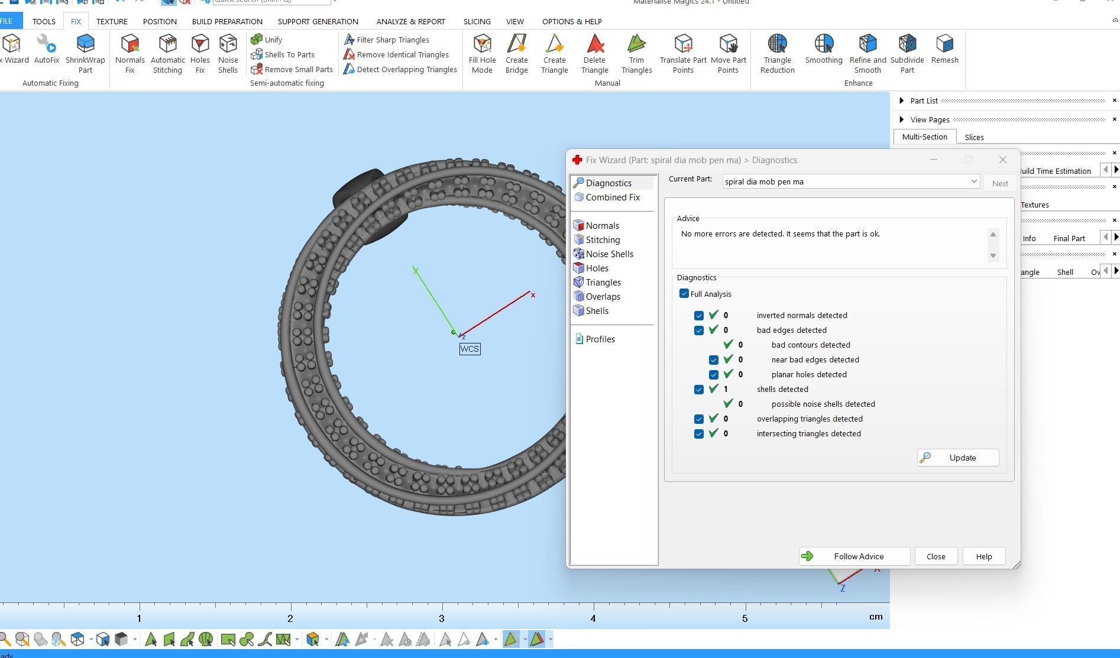
Task: Click Remove Identical Triangles
Action: 396,54
